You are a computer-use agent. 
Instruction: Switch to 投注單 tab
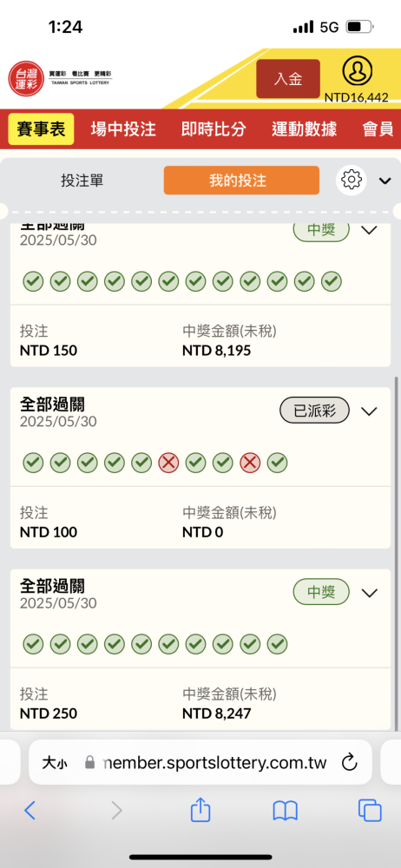[82, 181]
